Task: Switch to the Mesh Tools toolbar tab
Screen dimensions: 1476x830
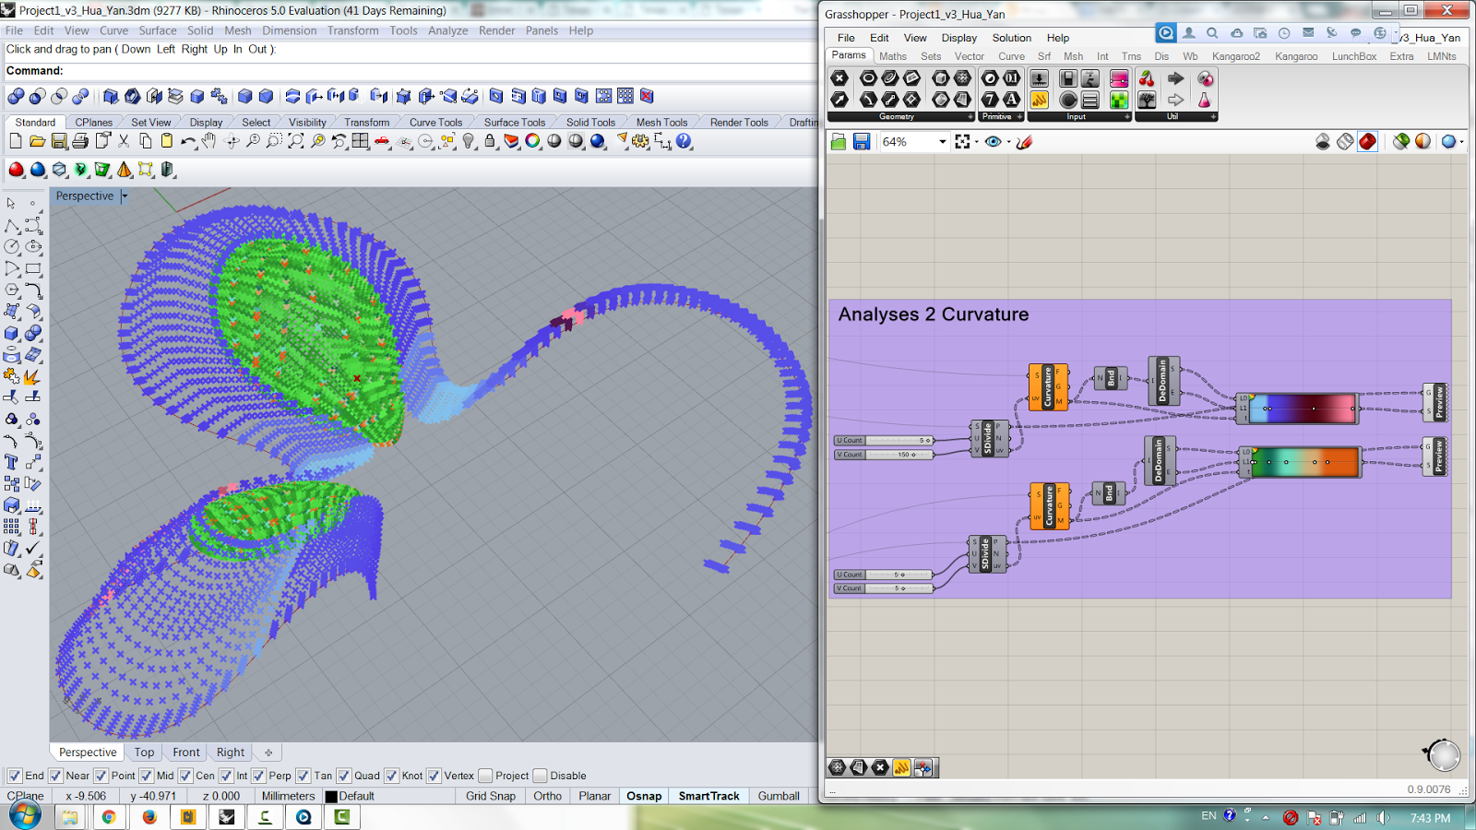Action: pyautogui.click(x=661, y=122)
